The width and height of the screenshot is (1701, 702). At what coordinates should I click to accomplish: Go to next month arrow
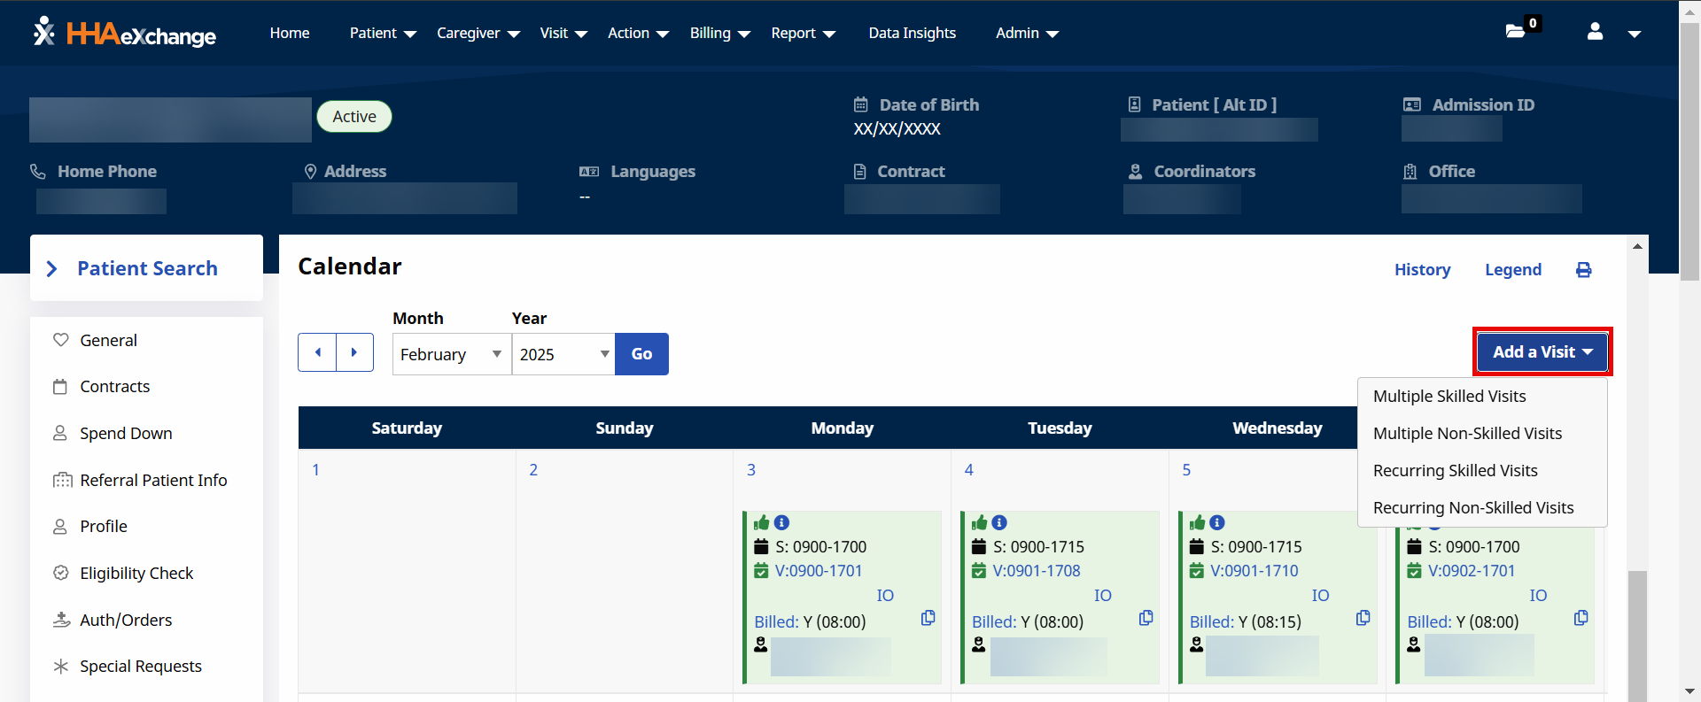[354, 352]
